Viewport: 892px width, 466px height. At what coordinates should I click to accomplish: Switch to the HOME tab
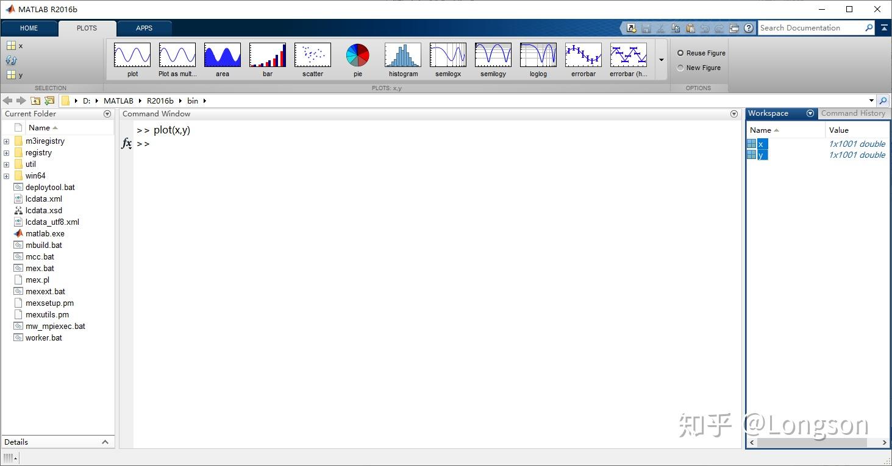tap(29, 28)
